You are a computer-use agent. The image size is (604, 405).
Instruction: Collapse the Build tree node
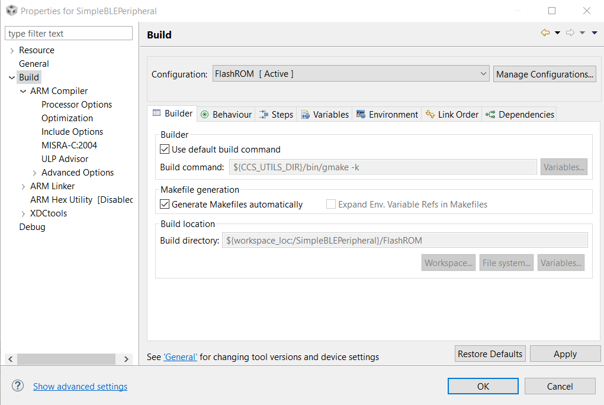[x=12, y=77]
